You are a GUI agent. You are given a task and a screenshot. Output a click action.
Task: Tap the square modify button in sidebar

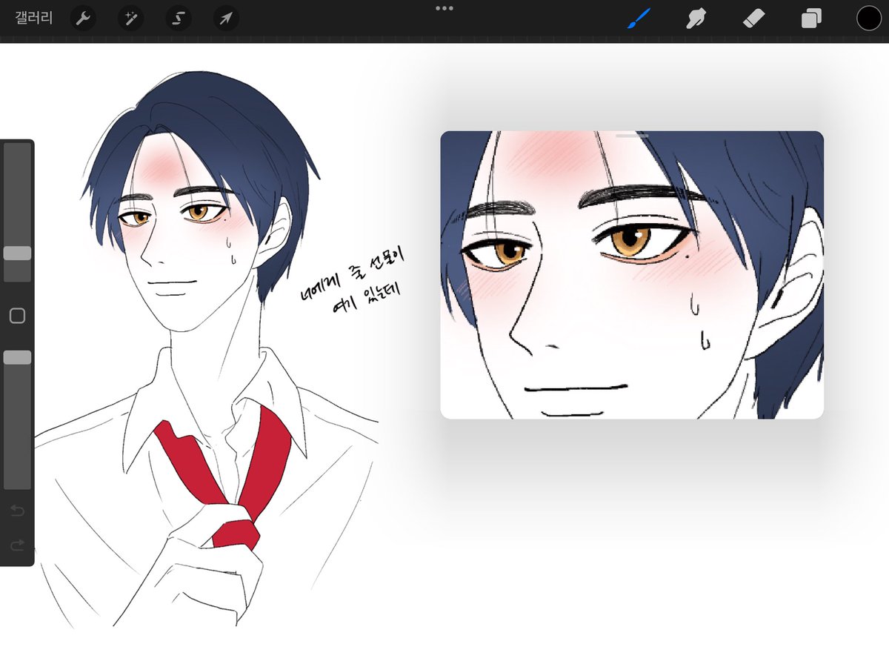[17, 316]
